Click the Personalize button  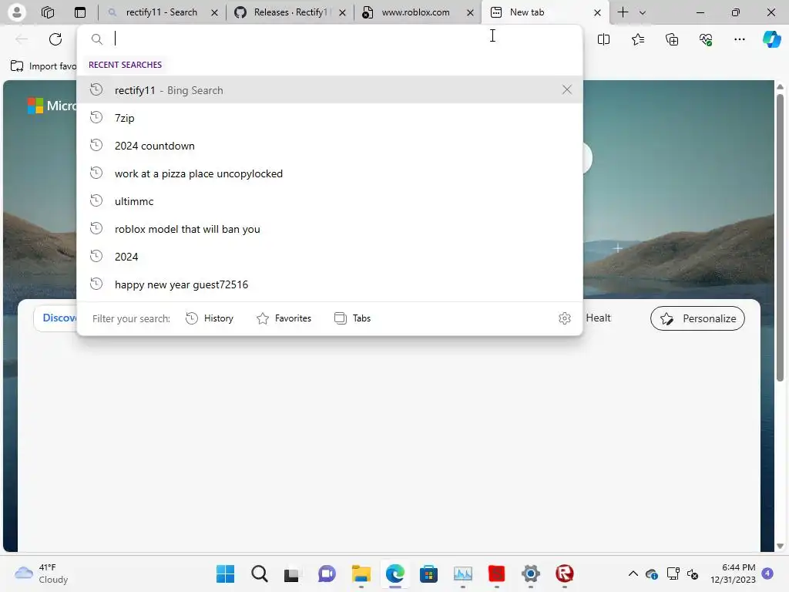tap(697, 318)
